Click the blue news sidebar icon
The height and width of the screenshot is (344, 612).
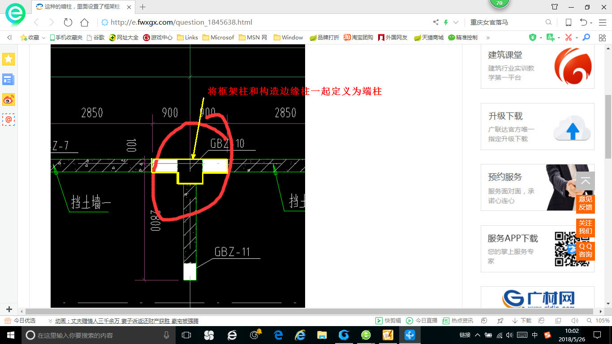coord(9,79)
